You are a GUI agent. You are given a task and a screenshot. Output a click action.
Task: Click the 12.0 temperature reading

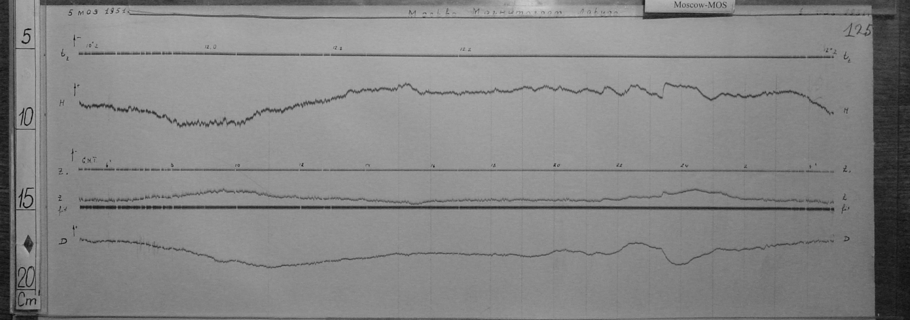(210, 47)
